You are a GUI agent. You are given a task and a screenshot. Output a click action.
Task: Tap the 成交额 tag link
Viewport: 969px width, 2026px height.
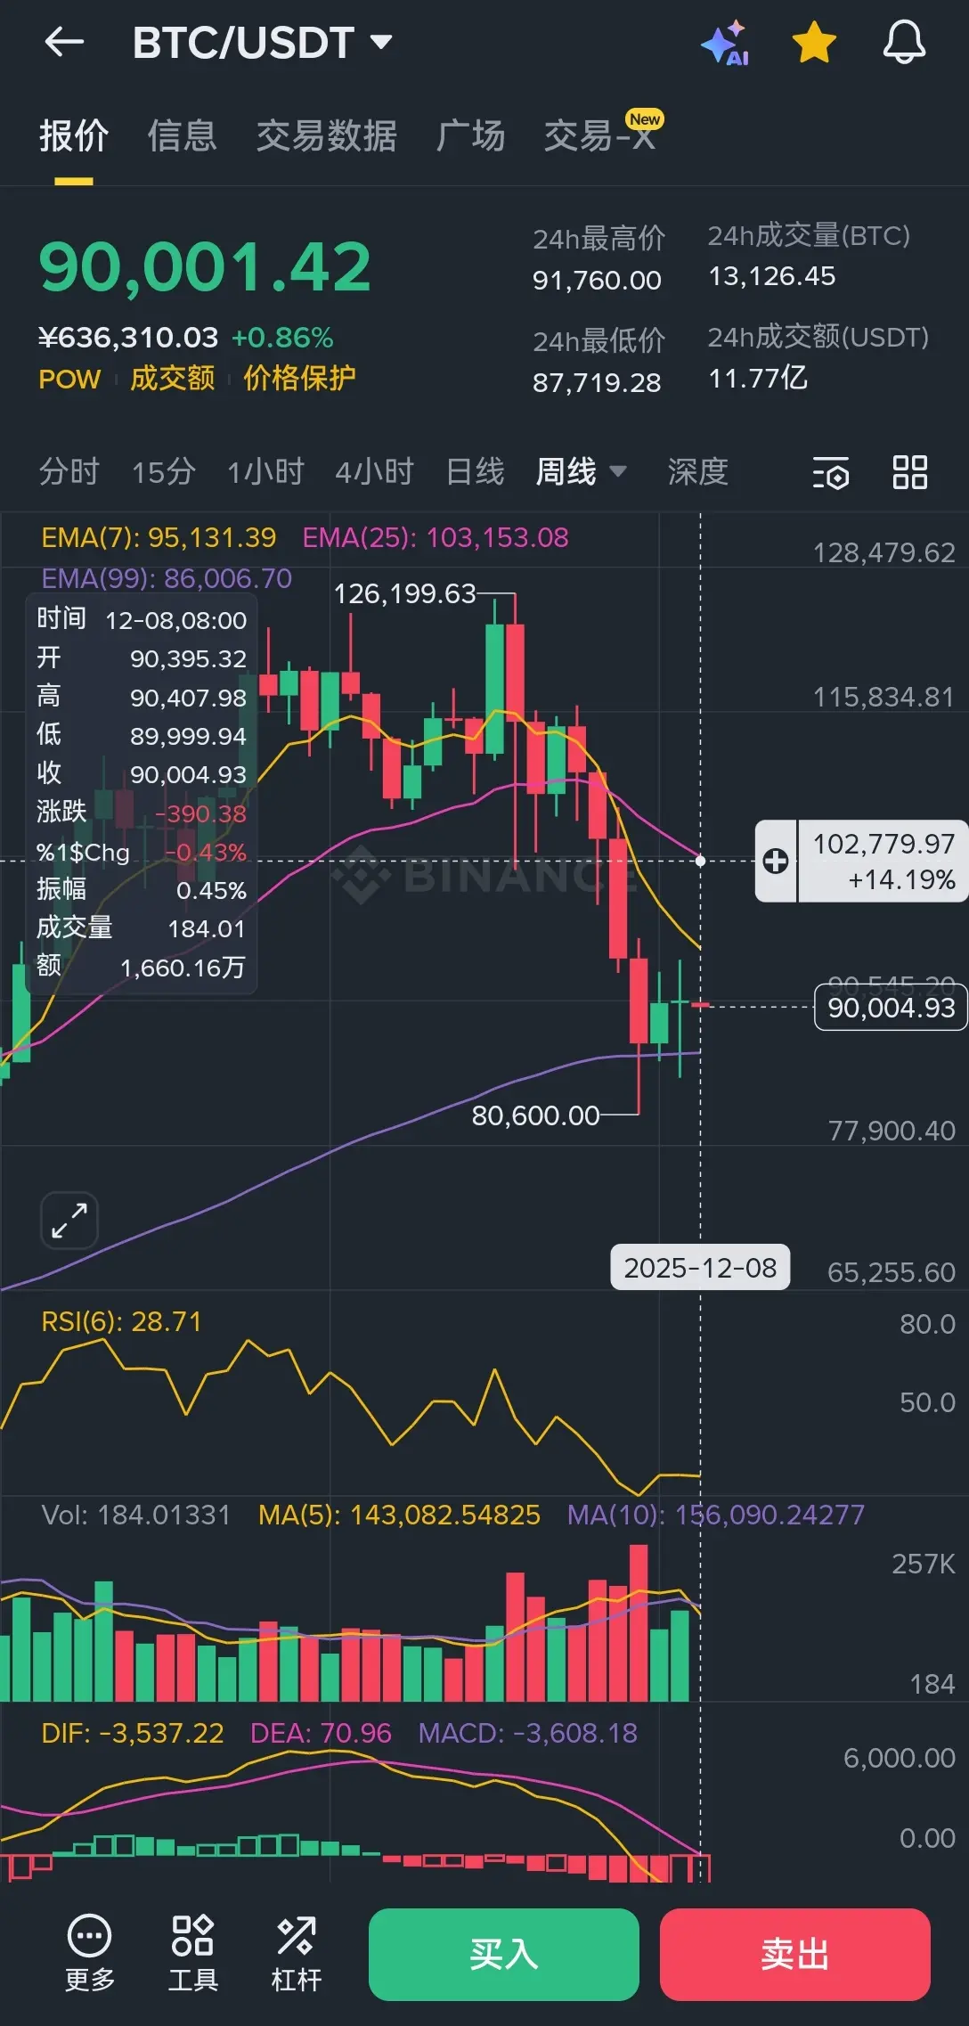(x=173, y=379)
